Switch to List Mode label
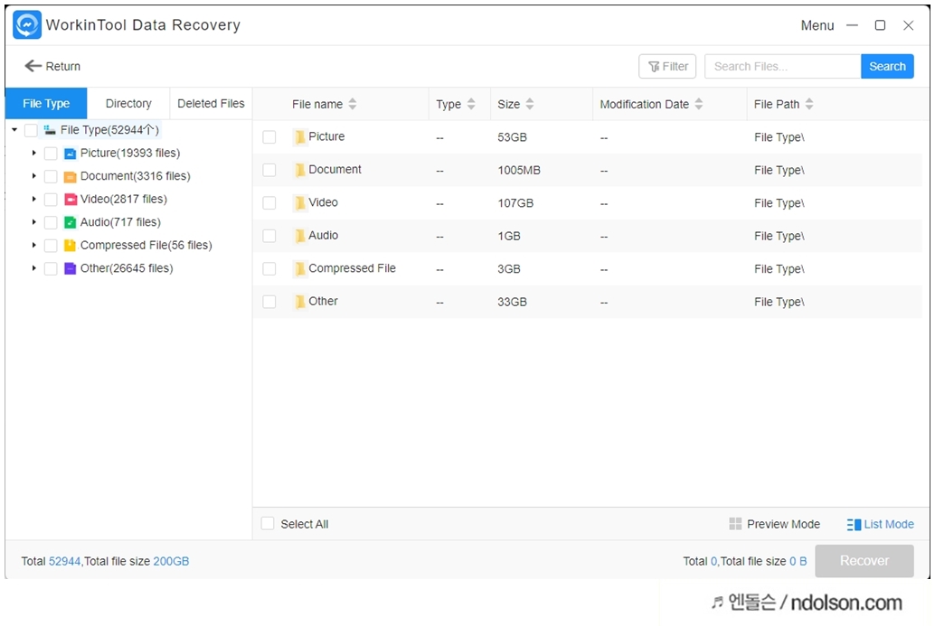Image resolution: width=935 pixels, height=626 pixels. pos(889,524)
